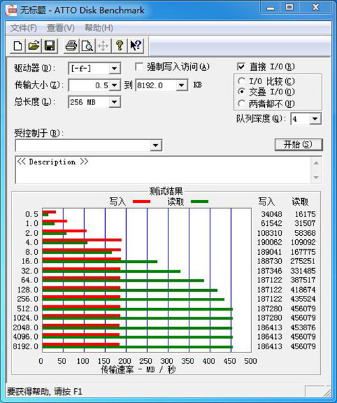Open the 文件(F) menu

(x=24, y=28)
